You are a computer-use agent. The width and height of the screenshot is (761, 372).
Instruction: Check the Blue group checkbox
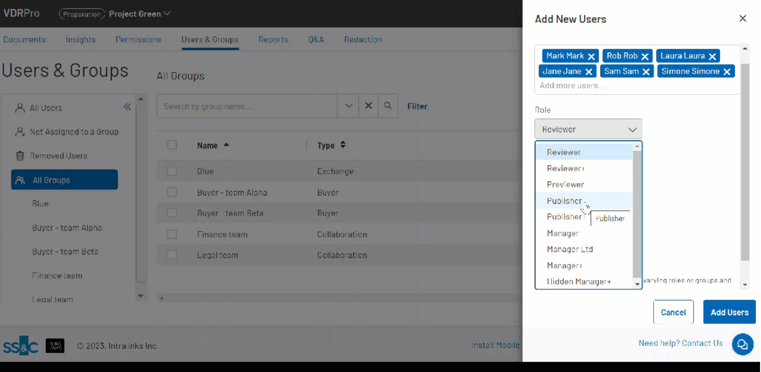click(x=172, y=171)
